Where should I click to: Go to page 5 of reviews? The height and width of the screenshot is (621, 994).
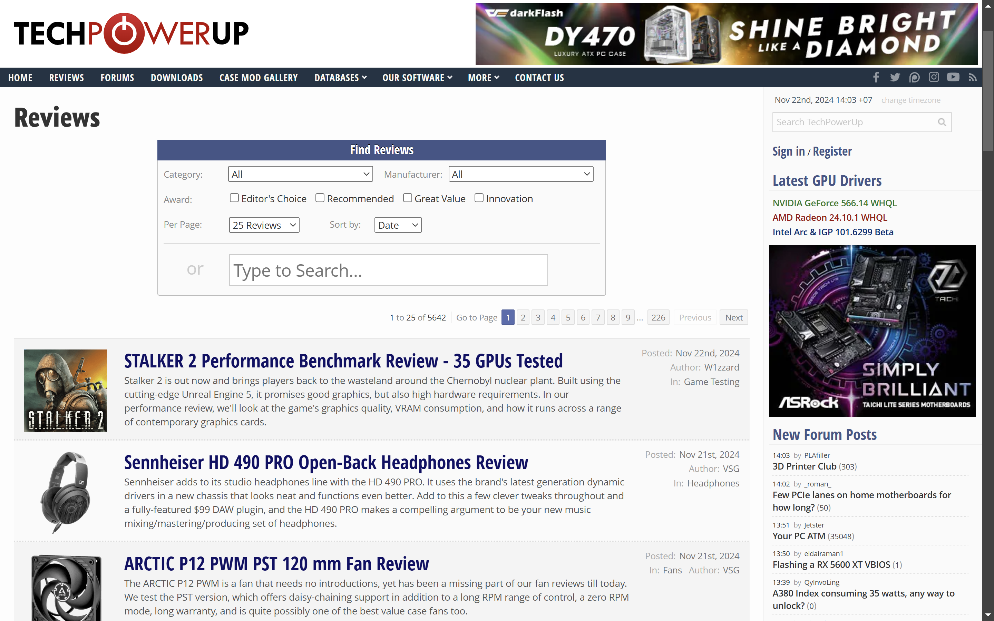568,317
